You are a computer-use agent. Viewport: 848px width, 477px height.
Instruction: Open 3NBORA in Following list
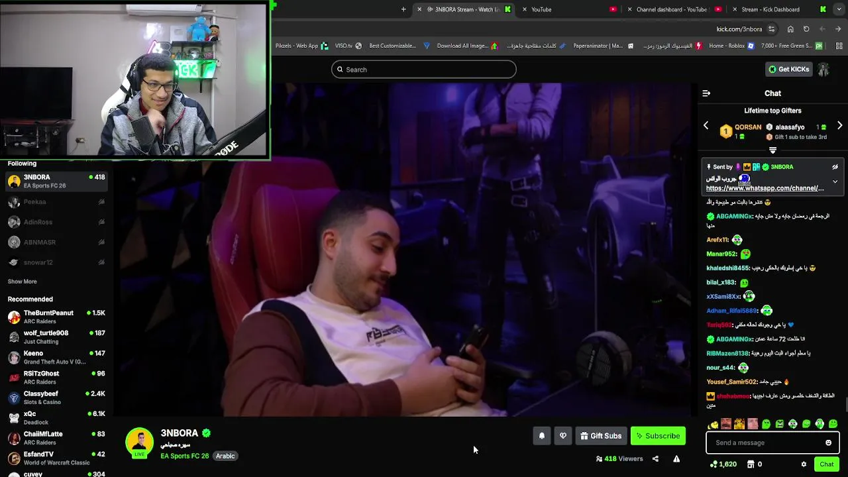click(56, 181)
